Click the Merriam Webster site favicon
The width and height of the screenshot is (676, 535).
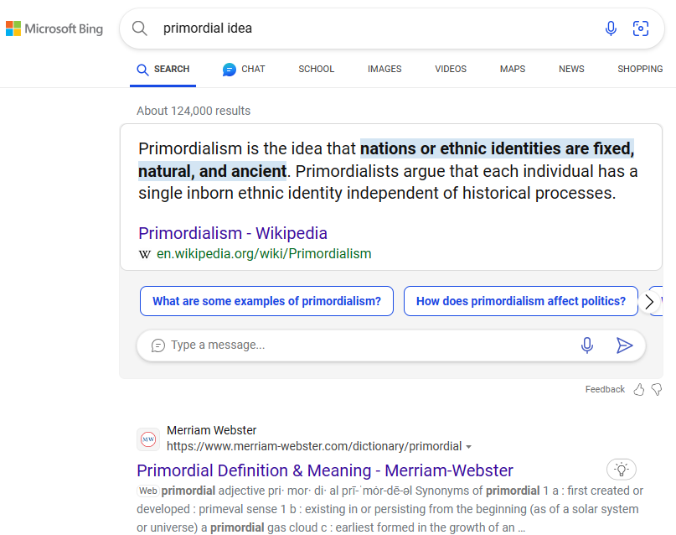point(148,439)
